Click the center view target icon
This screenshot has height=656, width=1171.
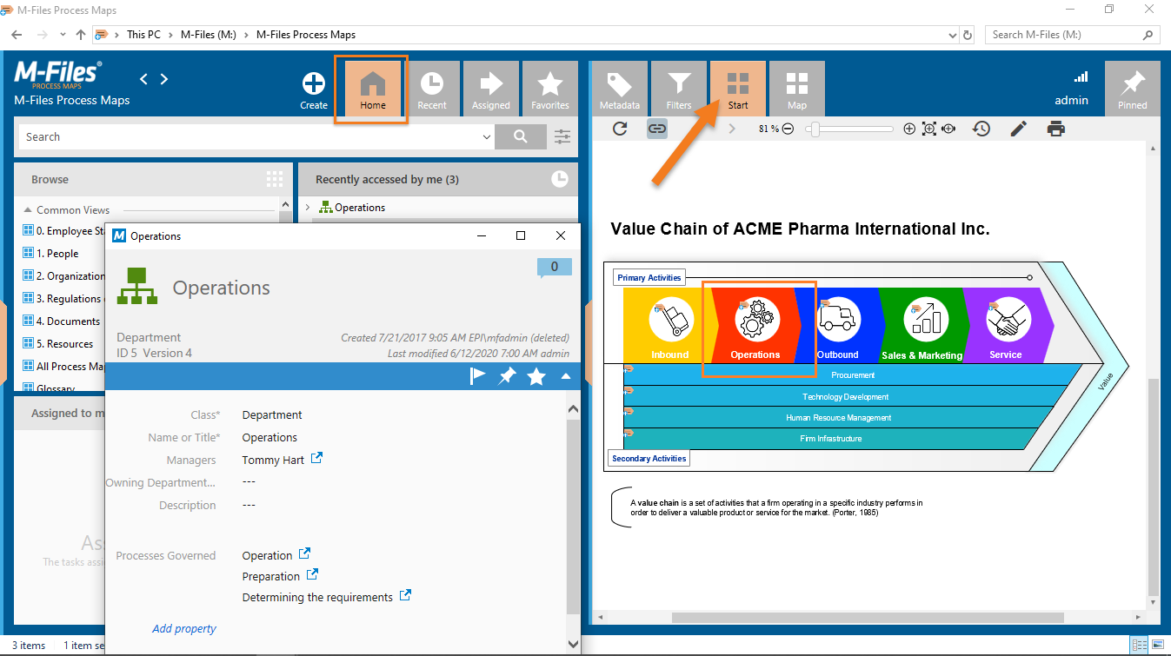[x=948, y=129]
